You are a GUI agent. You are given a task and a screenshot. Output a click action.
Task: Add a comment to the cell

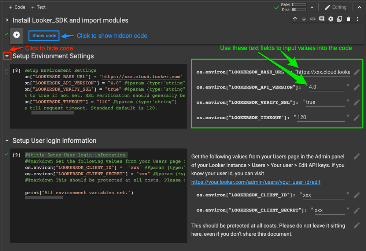(x=322, y=19)
